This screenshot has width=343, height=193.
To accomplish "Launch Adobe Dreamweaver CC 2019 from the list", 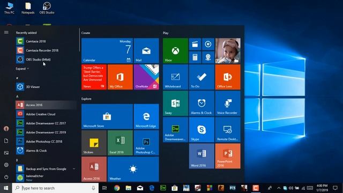I will click(x=46, y=132).
